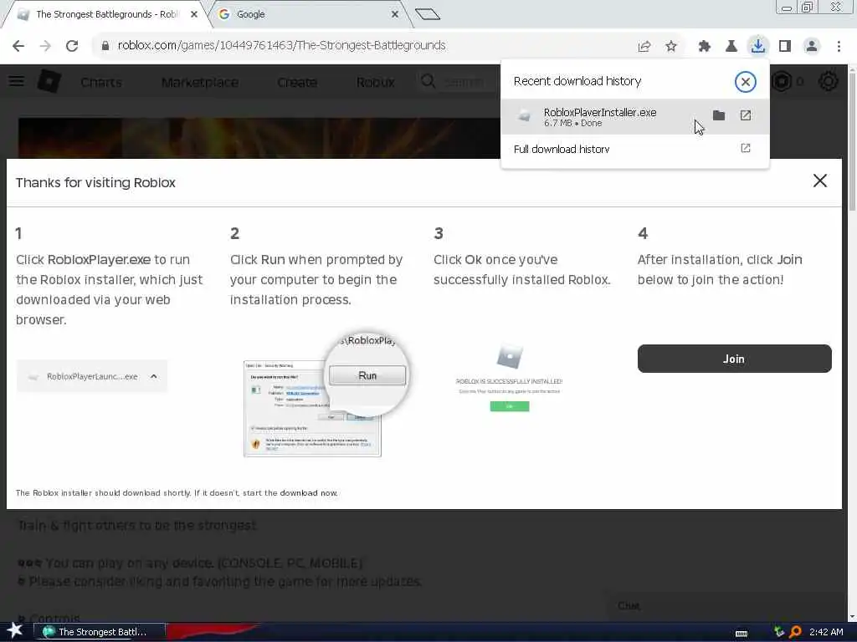Click the Run button illustration

coord(367,375)
